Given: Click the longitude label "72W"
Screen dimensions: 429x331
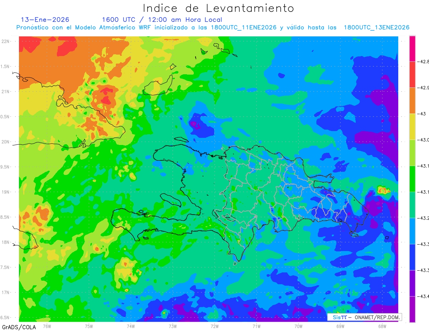Looking at the screenshot, I should (214, 326).
